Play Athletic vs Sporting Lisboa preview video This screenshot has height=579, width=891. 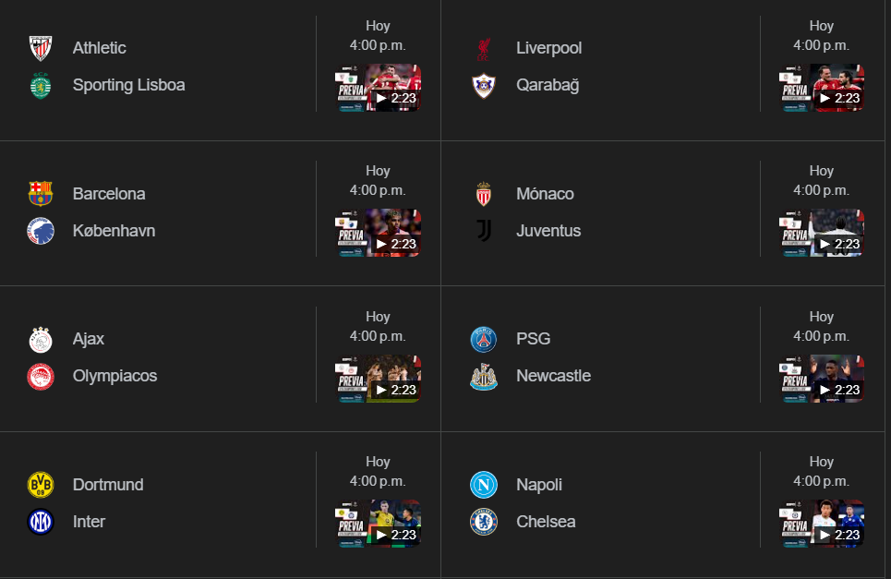(379, 88)
